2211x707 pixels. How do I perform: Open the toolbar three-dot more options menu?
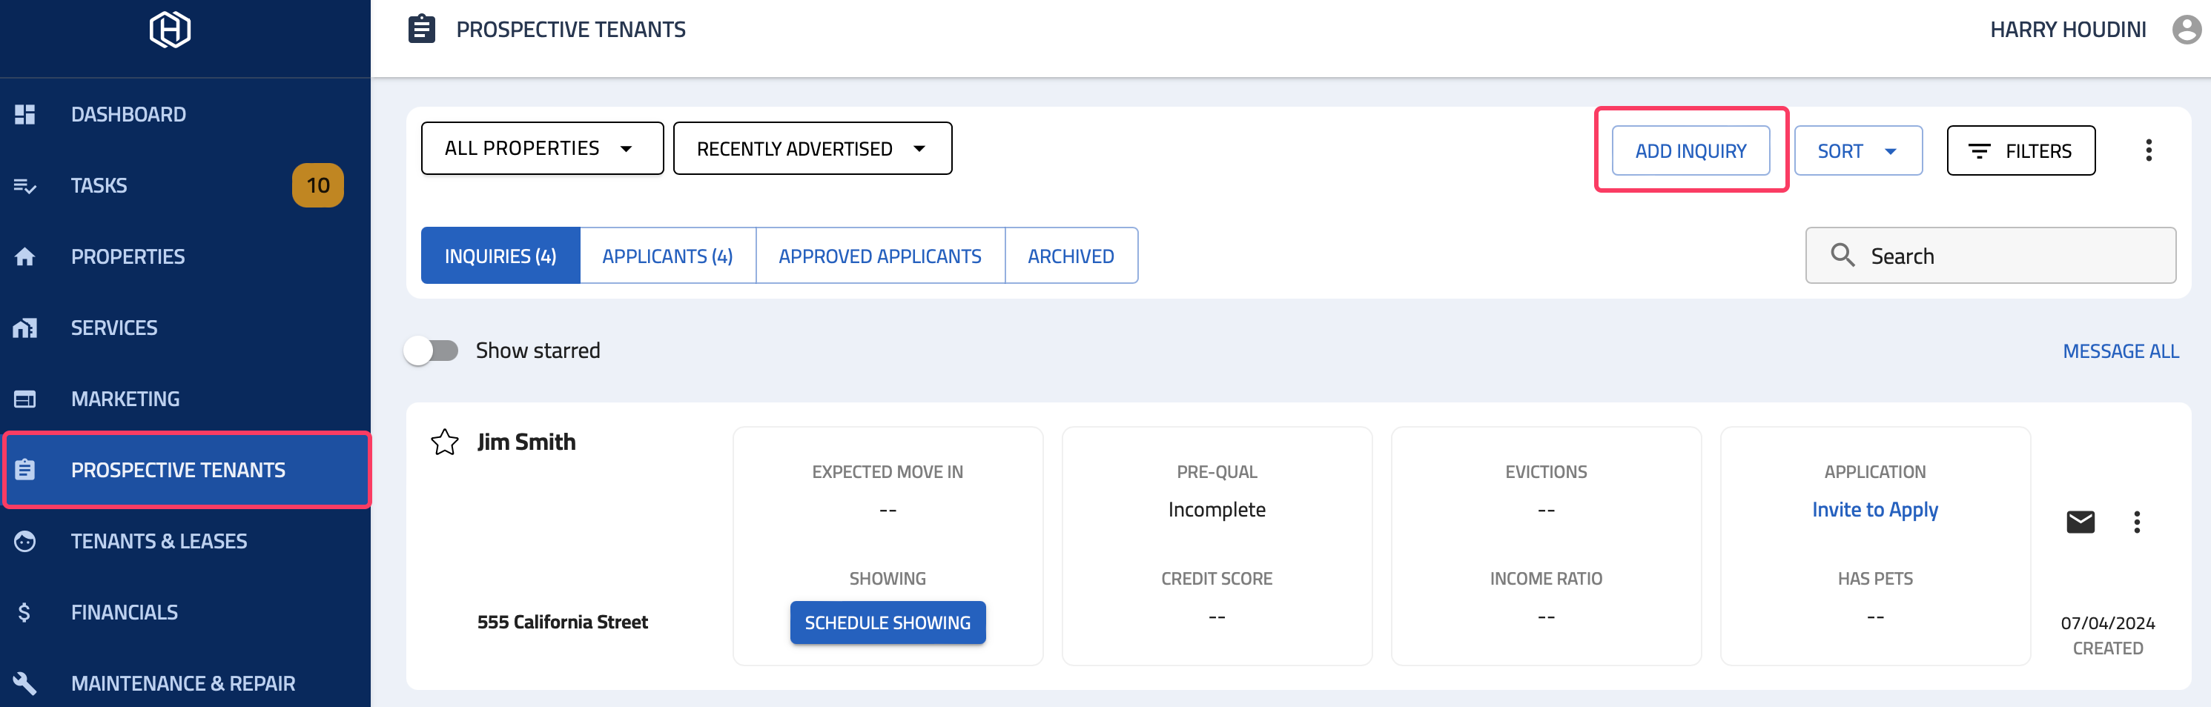pyautogui.click(x=2148, y=150)
